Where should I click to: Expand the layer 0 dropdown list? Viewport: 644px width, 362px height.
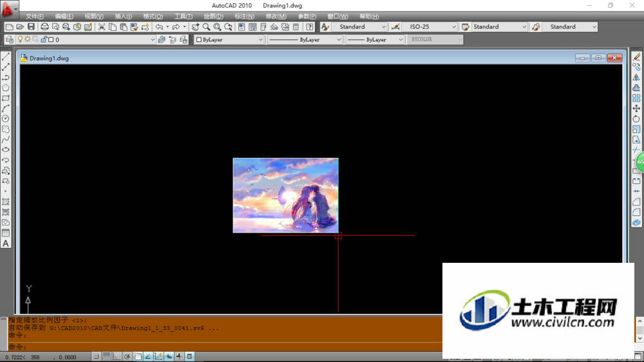tap(153, 39)
